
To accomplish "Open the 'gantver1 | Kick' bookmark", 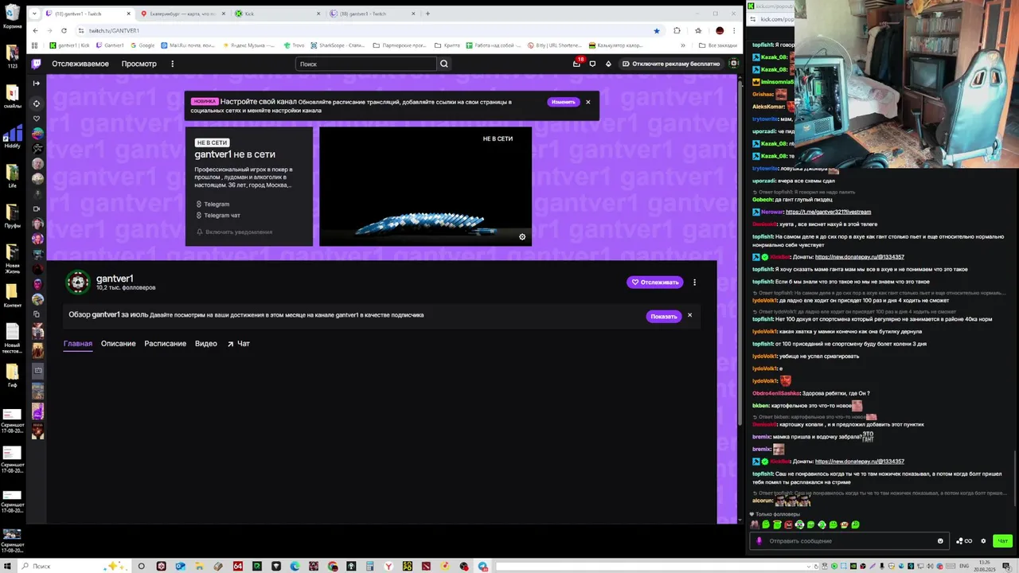I will click(69, 45).
